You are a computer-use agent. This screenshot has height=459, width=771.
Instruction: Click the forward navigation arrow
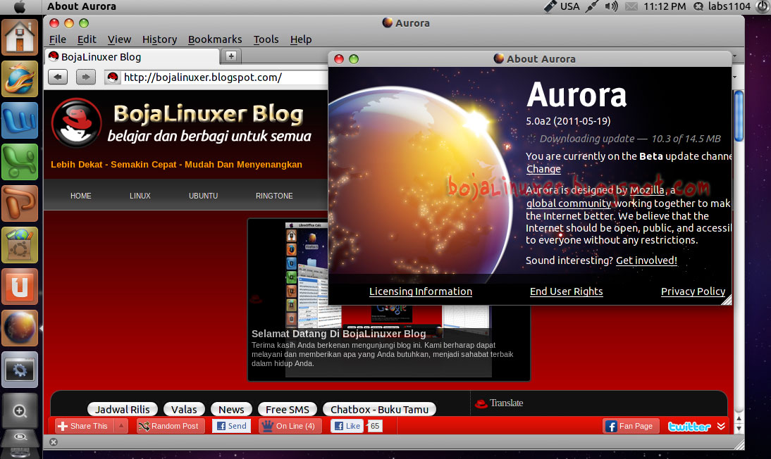click(x=86, y=76)
